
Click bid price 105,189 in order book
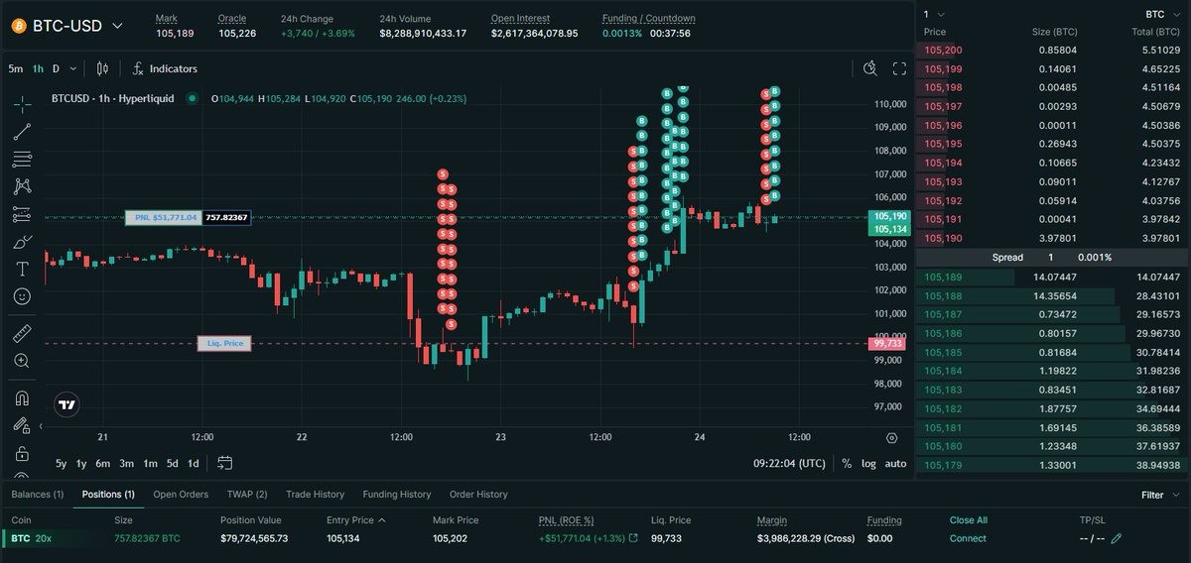coord(943,278)
